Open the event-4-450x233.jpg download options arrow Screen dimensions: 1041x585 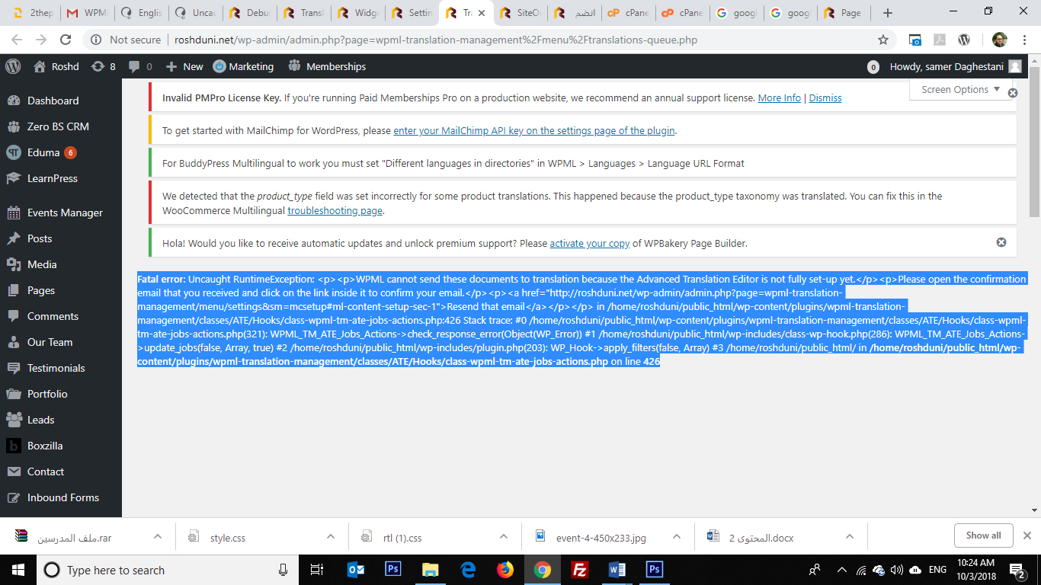(x=677, y=537)
